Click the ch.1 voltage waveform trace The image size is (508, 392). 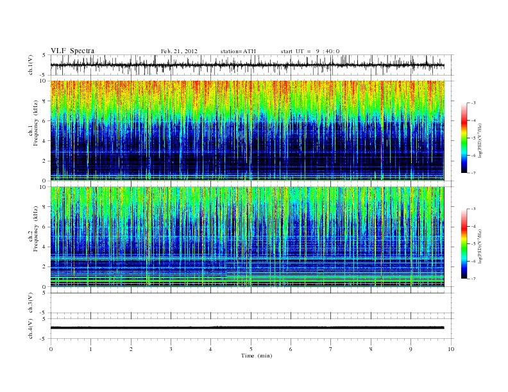(247, 65)
